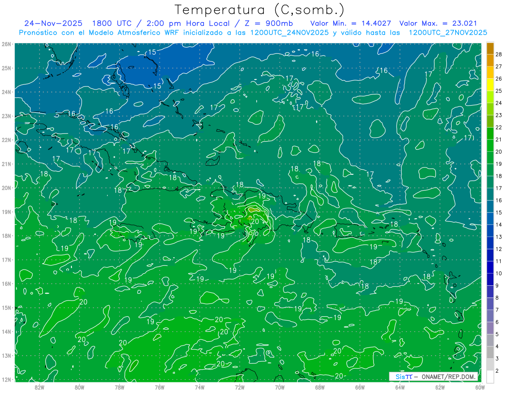Click the longitude label "60W"
Image resolution: width=510 pixels, height=393 pixels.
tap(480, 387)
